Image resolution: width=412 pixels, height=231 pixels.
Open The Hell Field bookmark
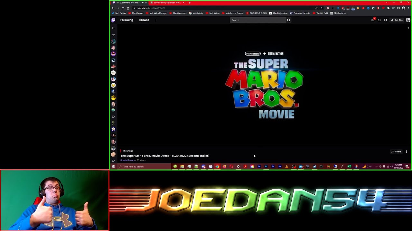[320, 13]
